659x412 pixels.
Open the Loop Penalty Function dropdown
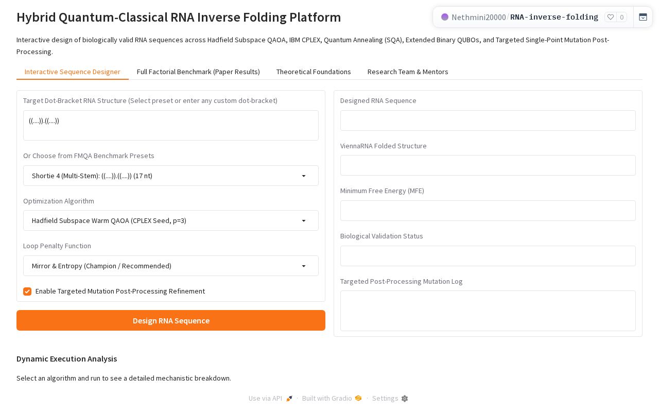[171, 266]
